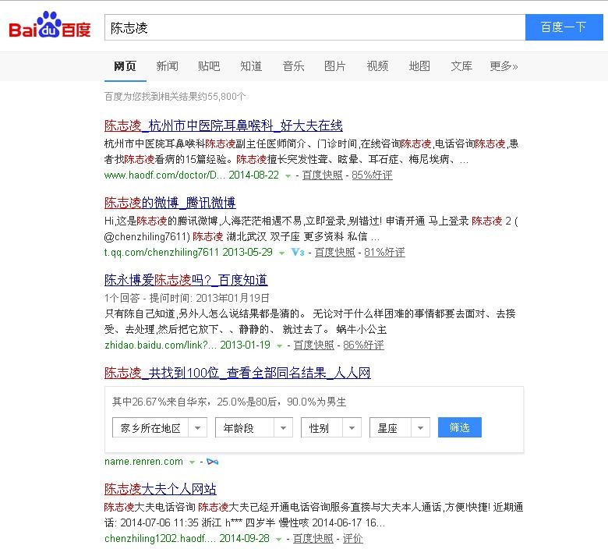Open the 星座 dropdown
Screen dimensions: 608x549
click(400, 427)
